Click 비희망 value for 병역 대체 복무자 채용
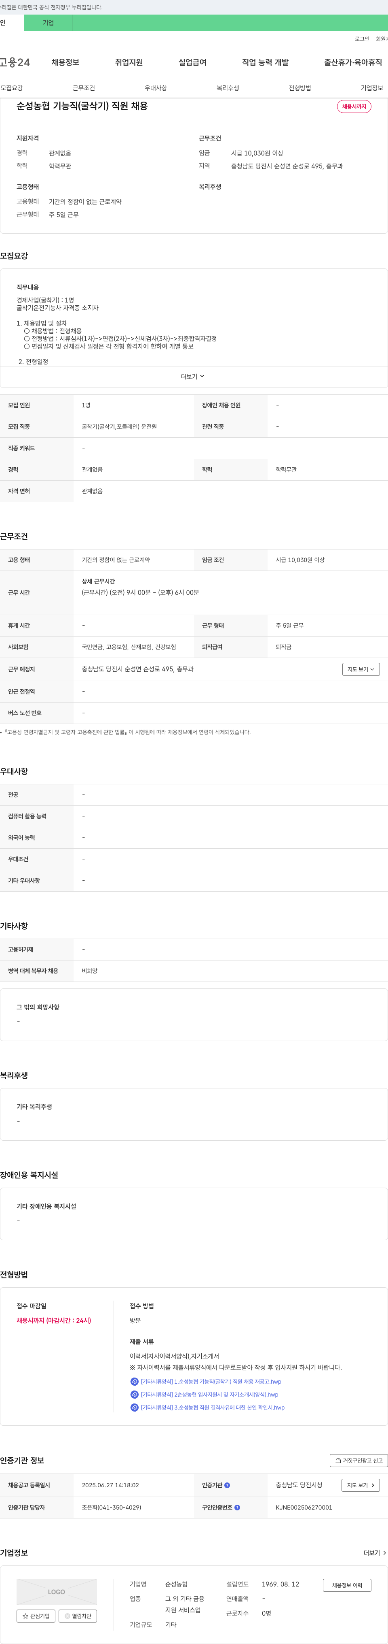 point(90,971)
